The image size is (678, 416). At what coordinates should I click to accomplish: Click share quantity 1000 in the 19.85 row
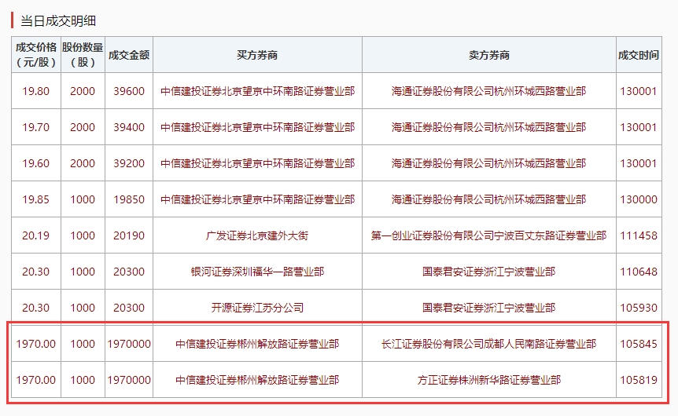(x=83, y=199)
